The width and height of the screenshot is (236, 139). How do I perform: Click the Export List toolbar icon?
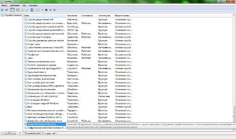point(27,10)
